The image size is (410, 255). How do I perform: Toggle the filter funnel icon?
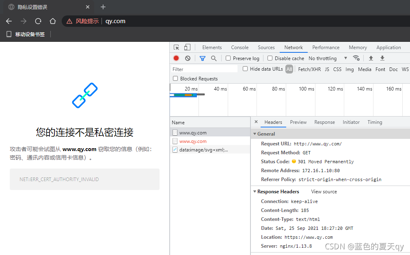click(x=203, y=58)
